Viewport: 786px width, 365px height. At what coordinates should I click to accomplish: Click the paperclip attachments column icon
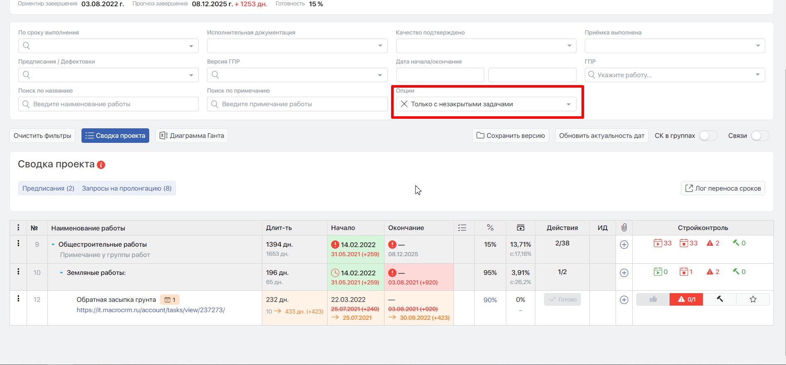[624, 228]
